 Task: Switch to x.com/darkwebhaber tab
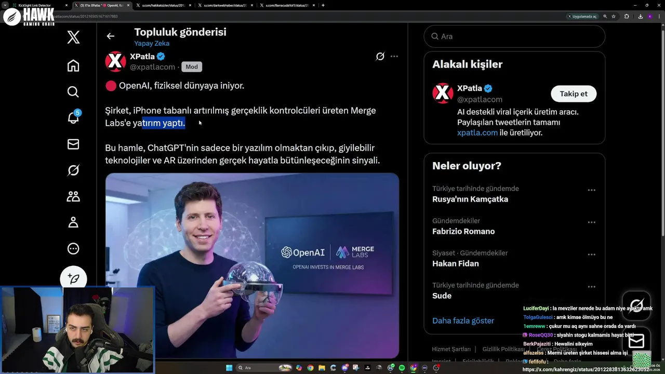(x=225, y=5)
